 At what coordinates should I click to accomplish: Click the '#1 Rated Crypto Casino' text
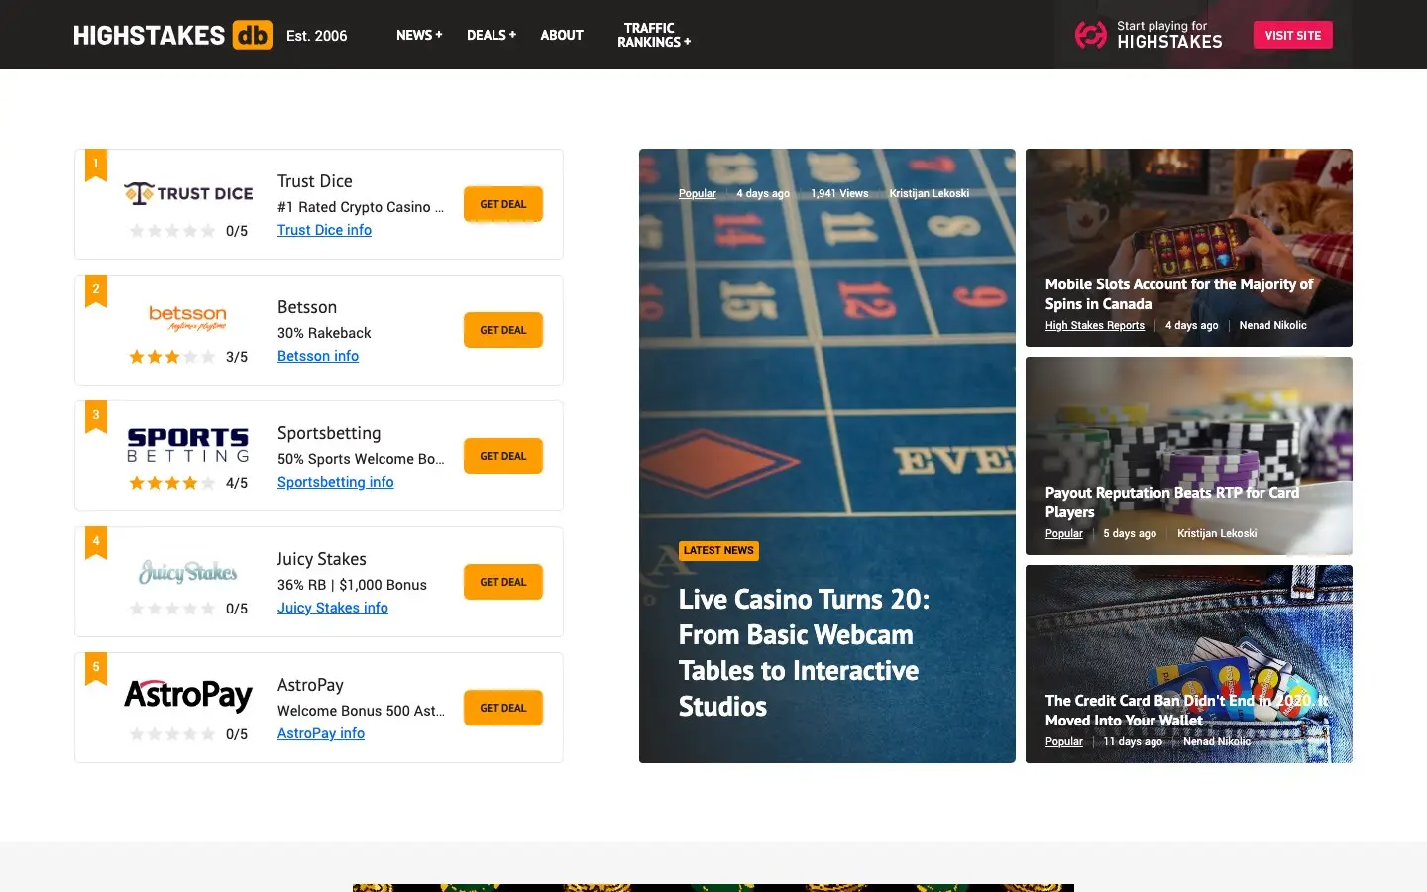[361, 207]
